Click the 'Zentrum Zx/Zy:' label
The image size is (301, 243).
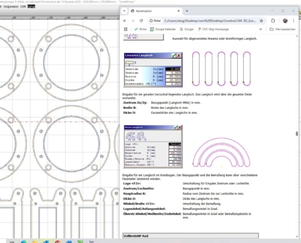click(135, 103)
